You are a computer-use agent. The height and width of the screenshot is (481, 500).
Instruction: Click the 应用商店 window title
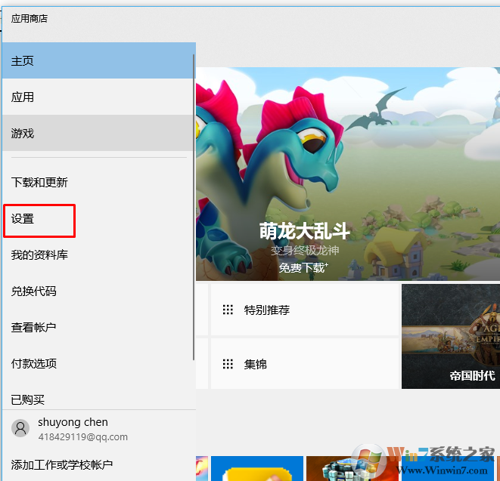pyautogui.click(x=30, y=18)
